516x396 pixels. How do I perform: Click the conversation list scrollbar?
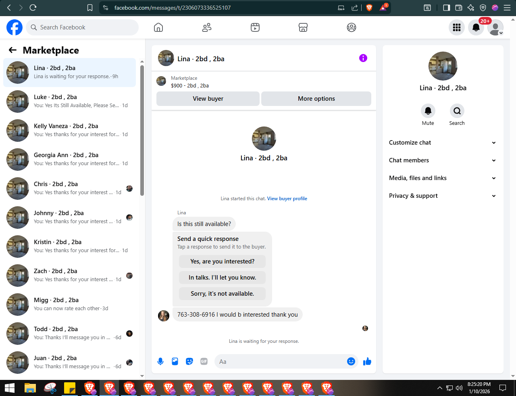(x=142, y=130)
